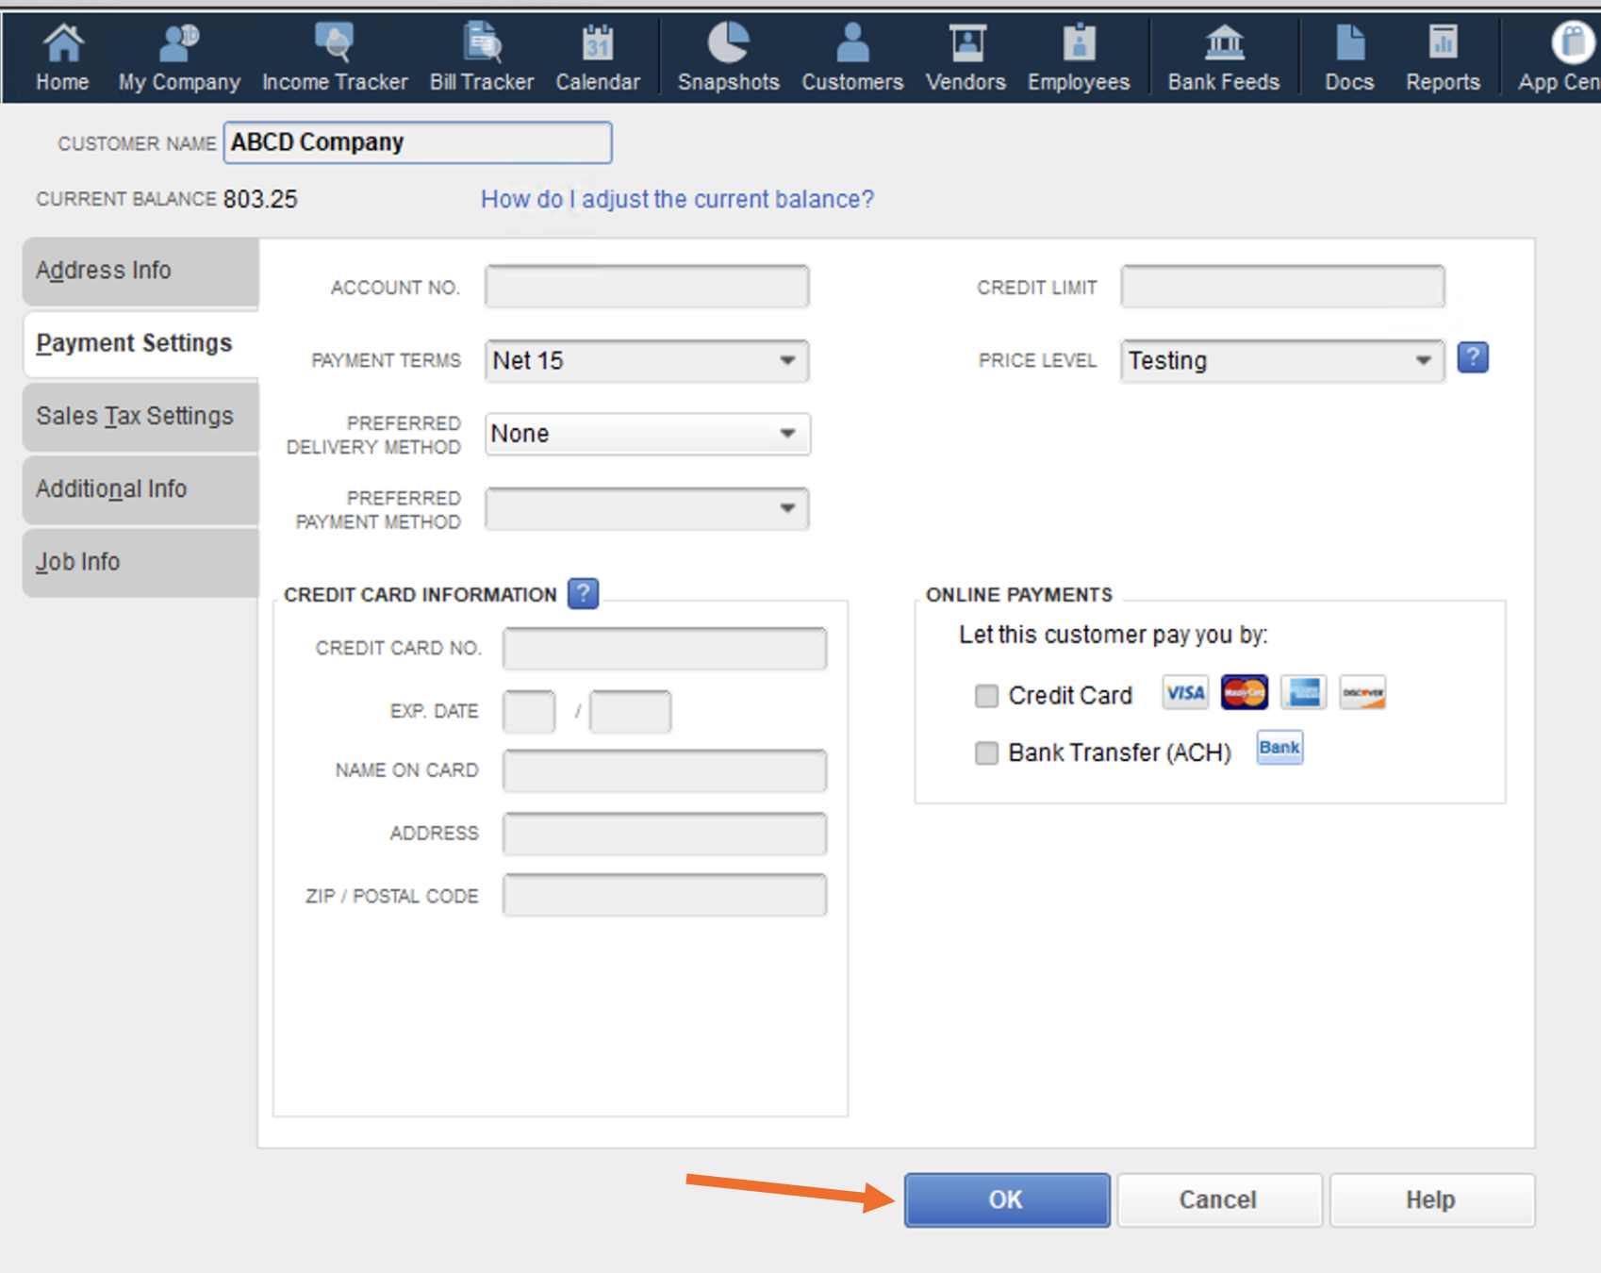Expand the Preferred Delivery Method dropdown

pyautogui.click(x=787, y=434)
